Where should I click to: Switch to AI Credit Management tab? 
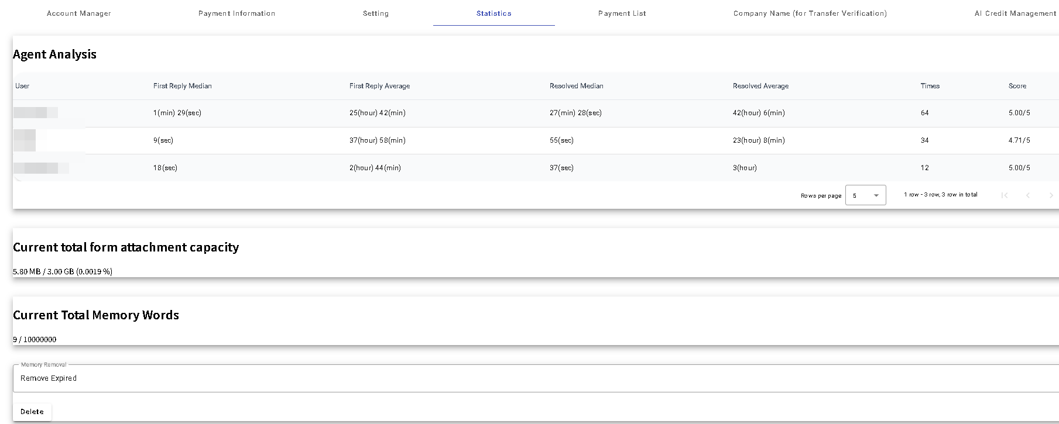pyautogui.click(x=1015, y=13)
